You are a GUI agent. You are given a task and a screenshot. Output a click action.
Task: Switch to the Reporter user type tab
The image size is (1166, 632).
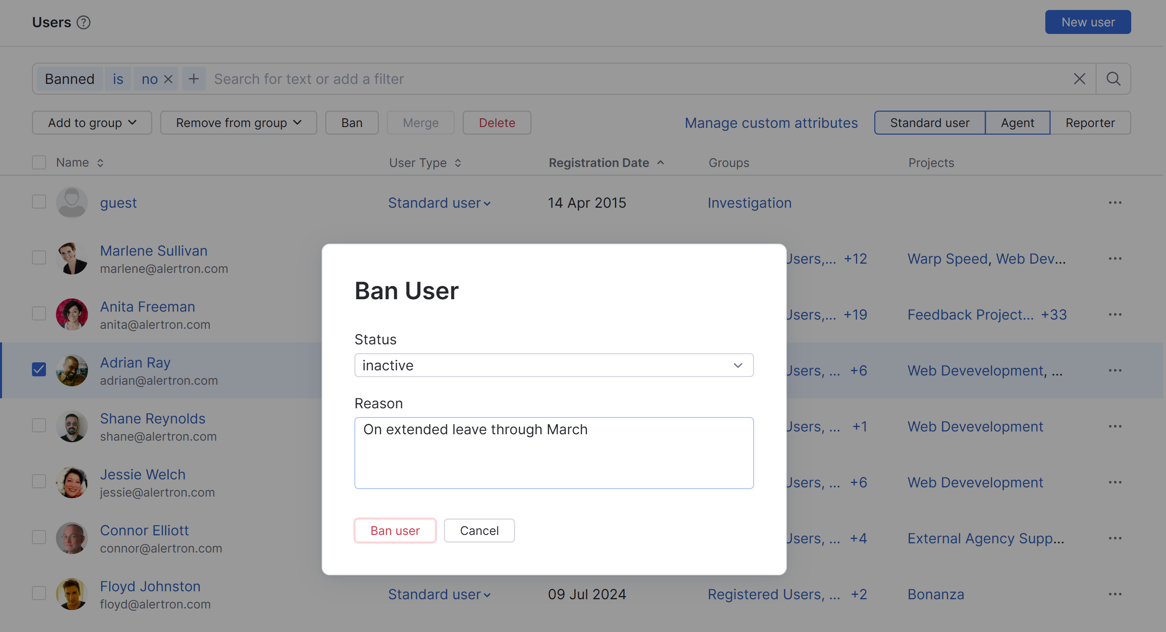tap(1090, 123)
